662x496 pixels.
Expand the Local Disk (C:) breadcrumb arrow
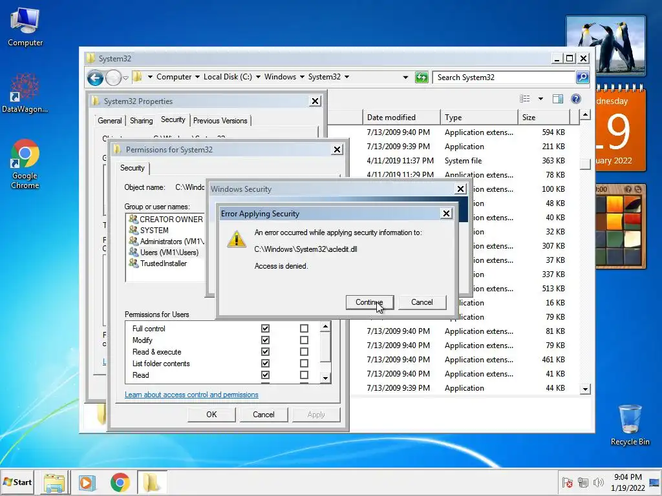pyautogui.click(x=258, y=77)
